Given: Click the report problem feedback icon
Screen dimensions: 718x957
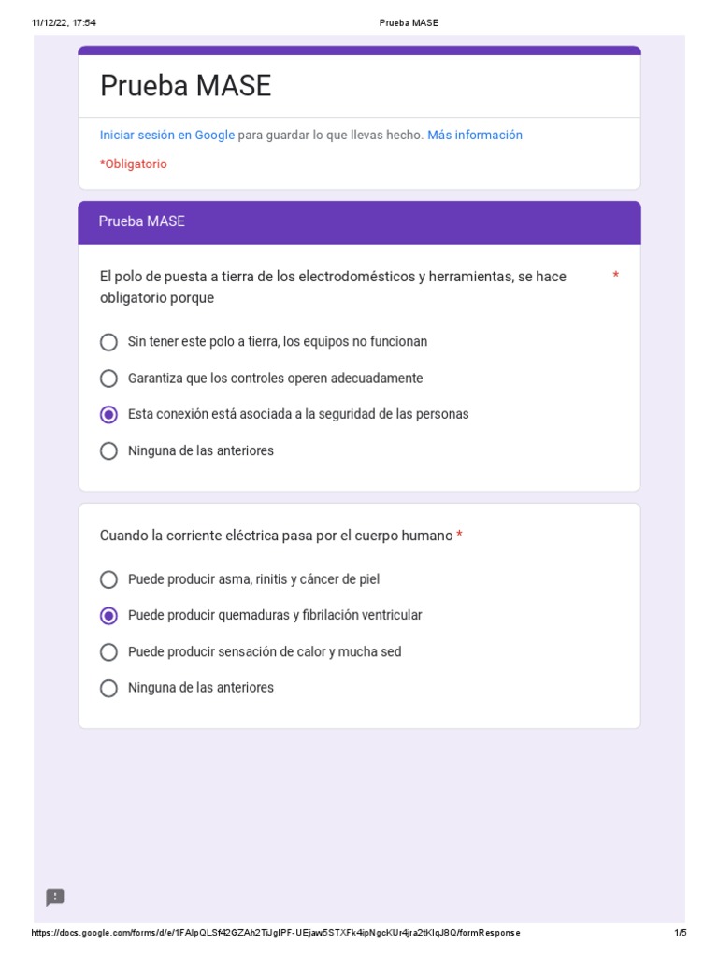Looking at the screenshot, I should (55, 897).
